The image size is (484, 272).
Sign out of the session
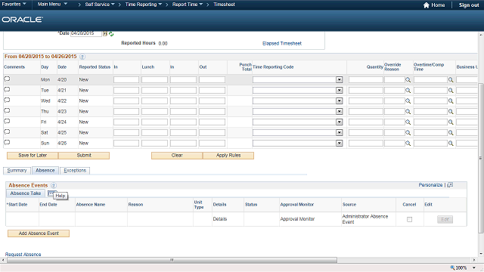point(469,5)
